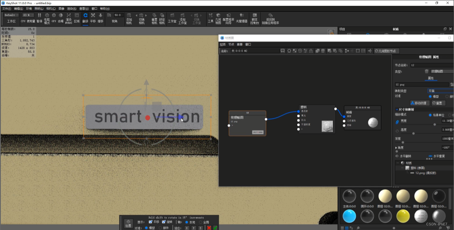Image resolution: width=454 pixels, height=230 pixels.
Task: Toggle the width-height link lock icon
Action: pos(397,122)
